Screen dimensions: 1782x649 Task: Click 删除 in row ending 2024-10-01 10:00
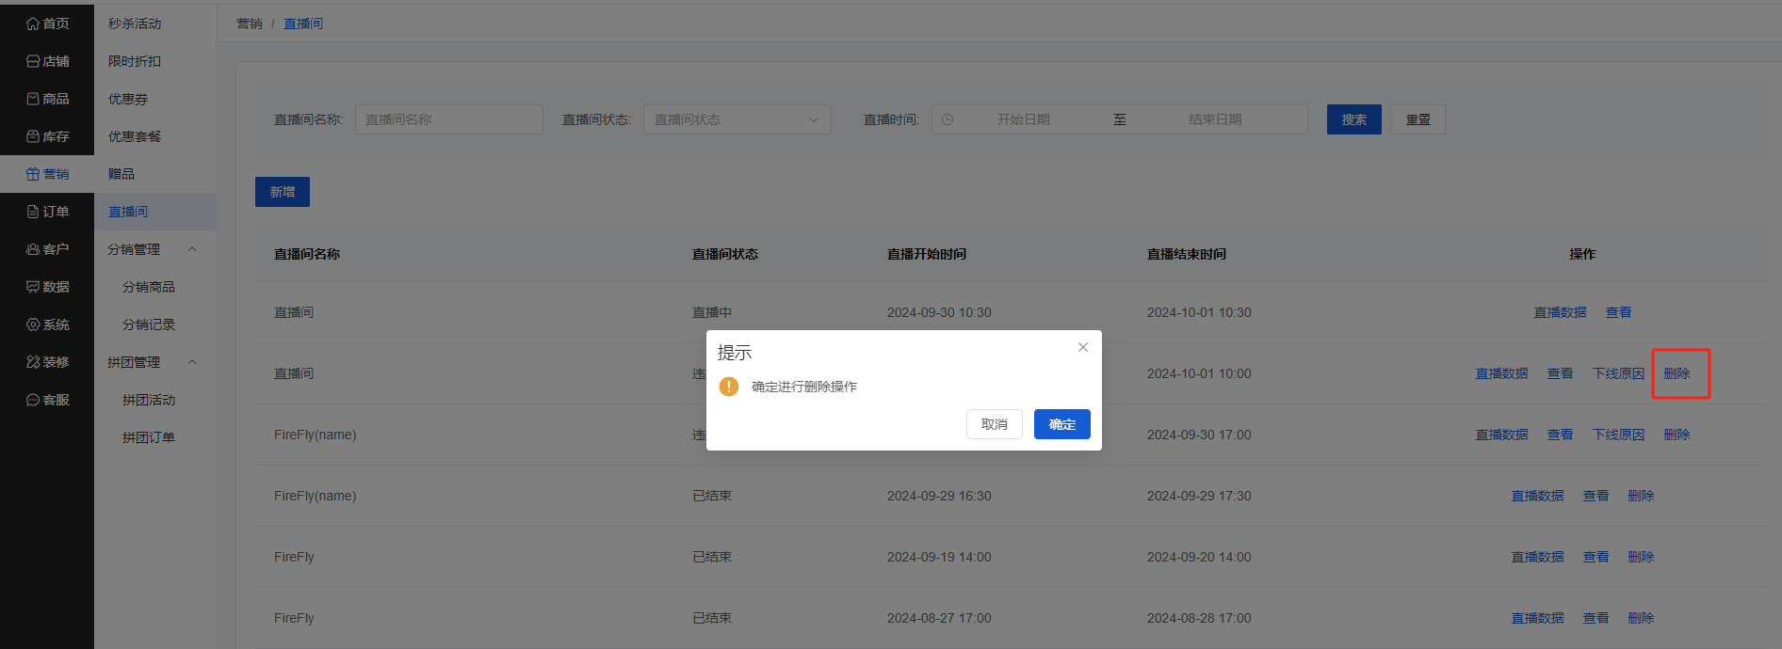pyautogui.click(x=1677, y=373)
